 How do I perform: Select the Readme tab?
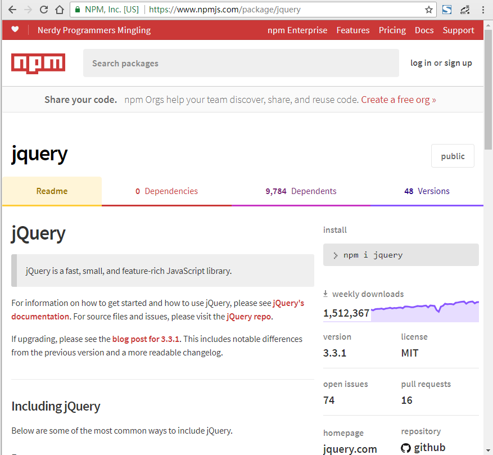(x=52, y=191)
